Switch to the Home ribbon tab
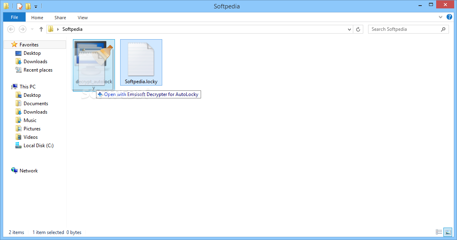457x240 pixels. (37, 18)
